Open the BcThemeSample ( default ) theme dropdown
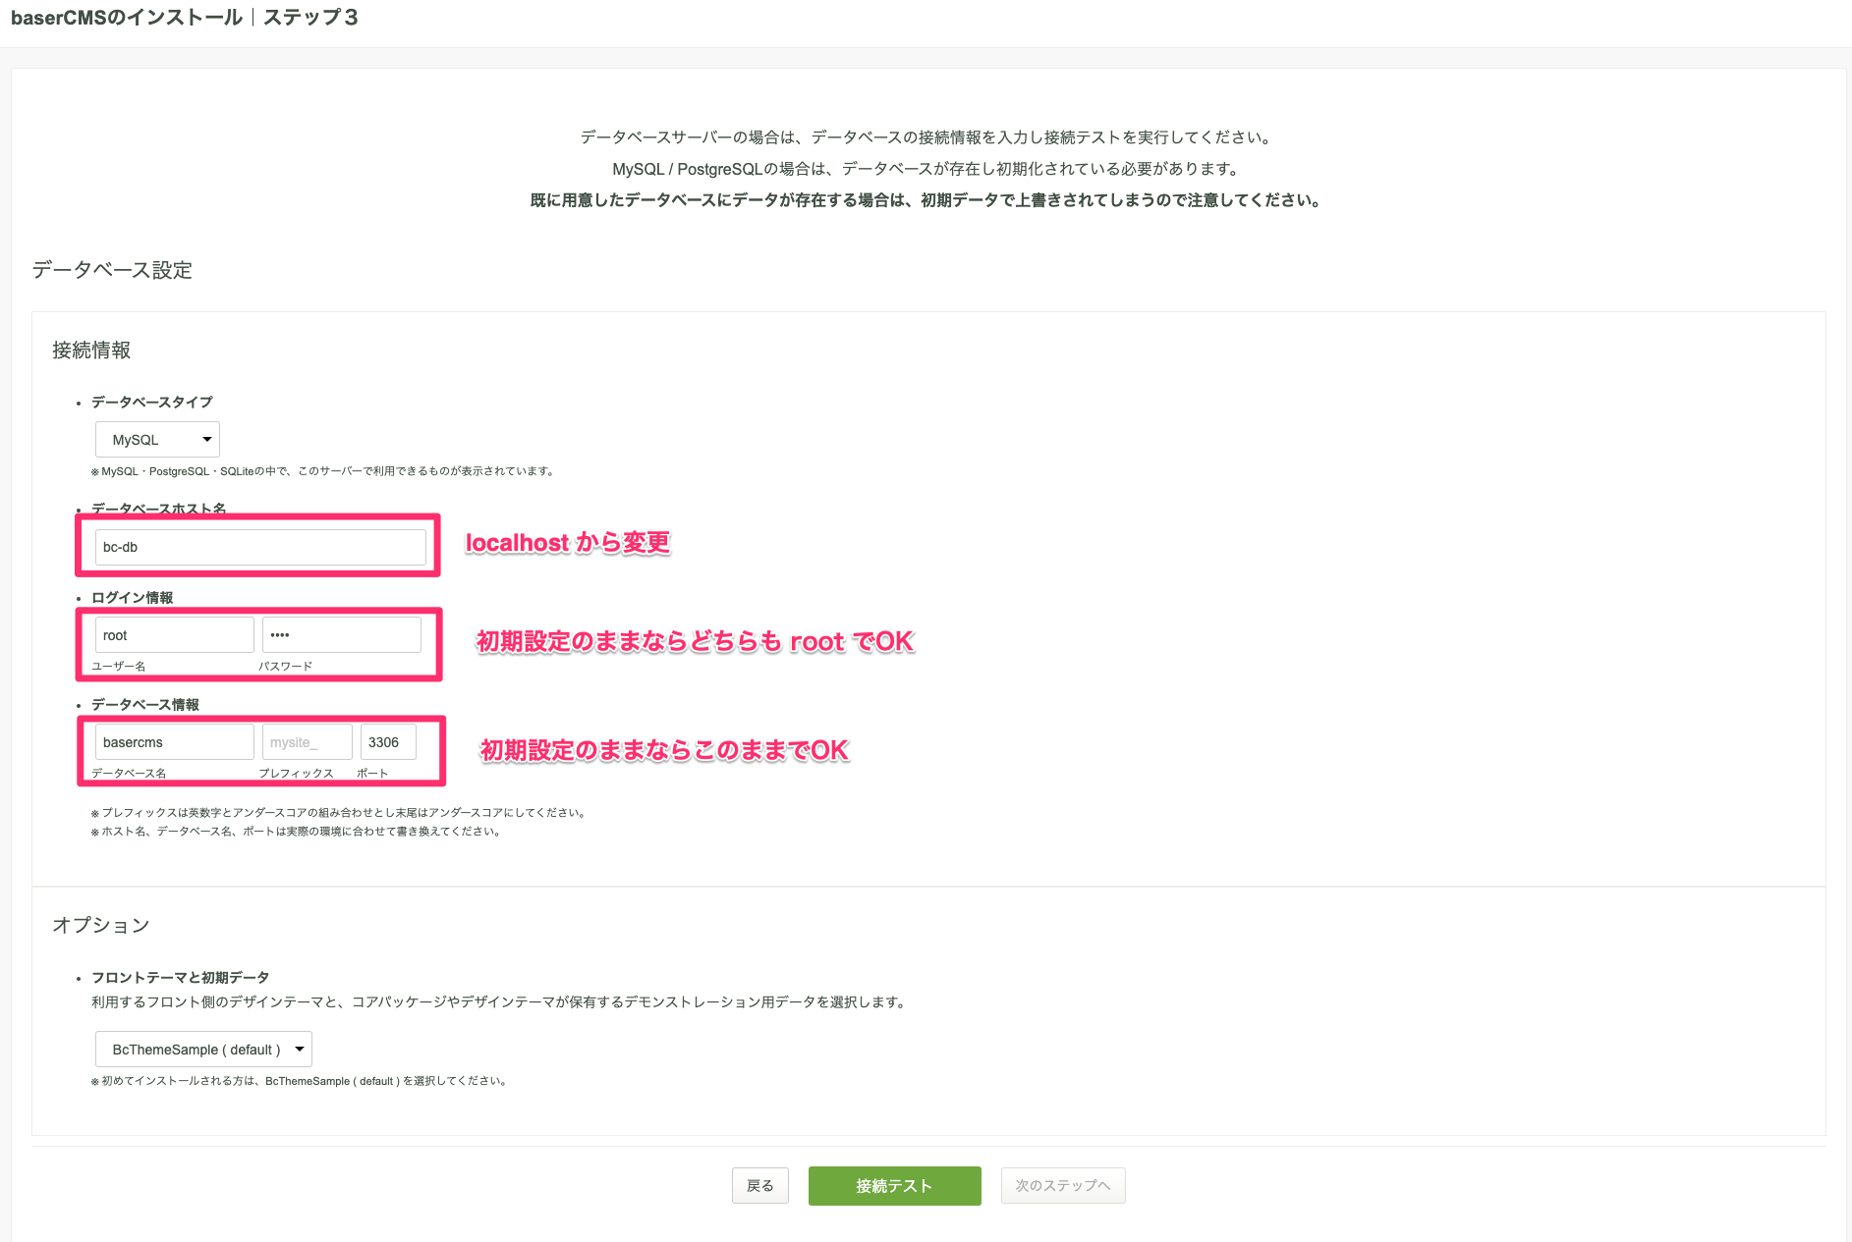 click(203, 1050)
